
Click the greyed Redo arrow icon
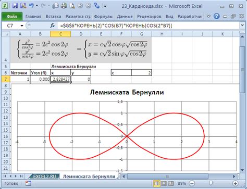[44, 6]
